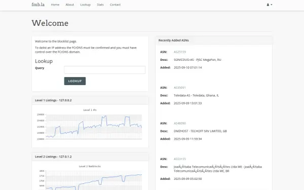Select text SONICDUO-AS - PJSC MegaFon, RU
This screenshot has height=190, width=304.
(198, 60)
